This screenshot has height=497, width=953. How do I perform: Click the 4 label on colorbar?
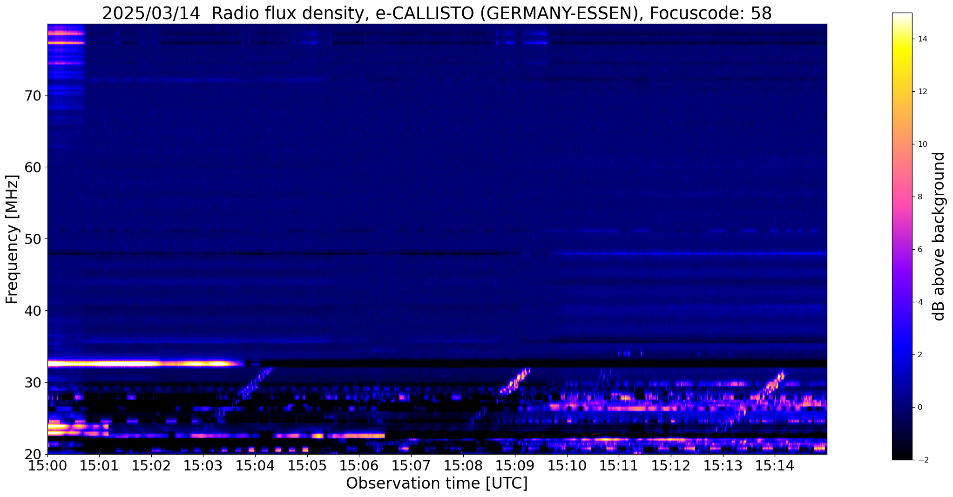click(x=919, y=302)
